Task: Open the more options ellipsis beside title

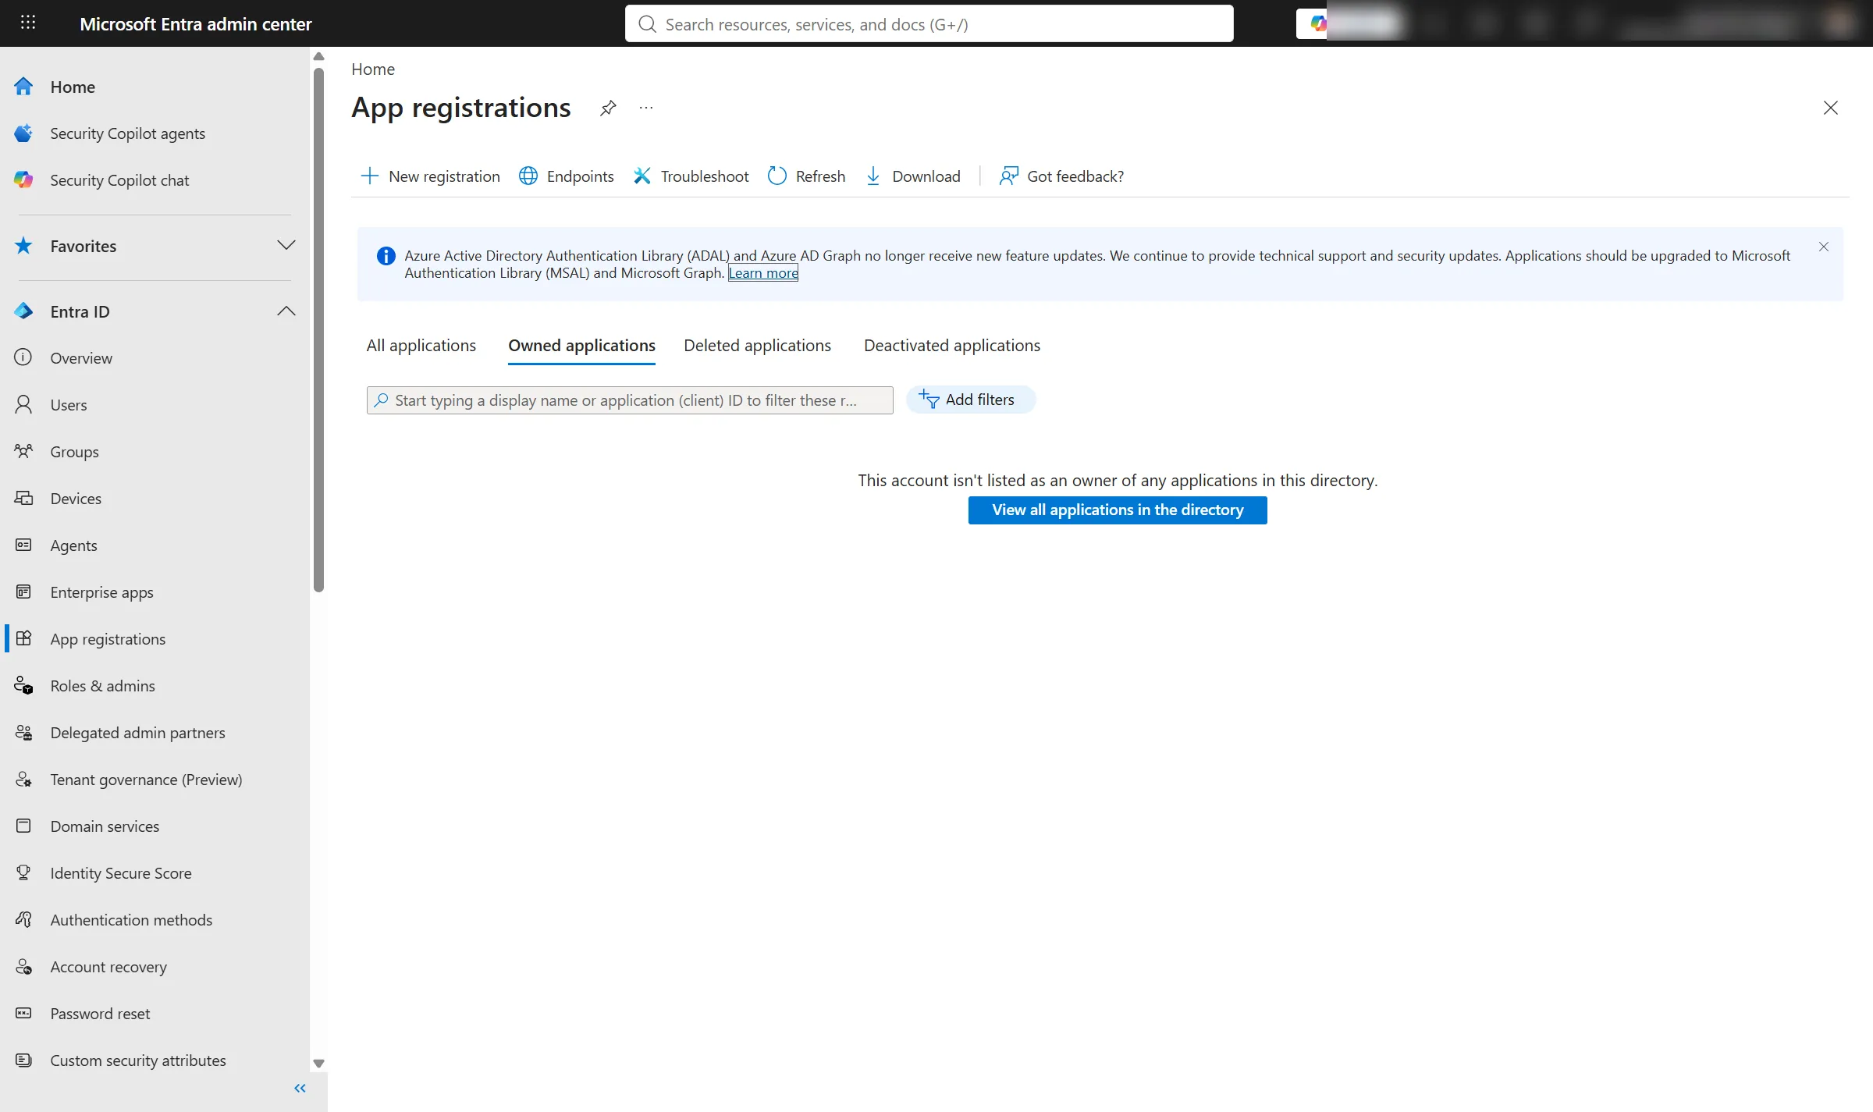Action: click(646, 108)
